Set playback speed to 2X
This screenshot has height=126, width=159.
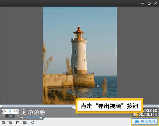click(x=16, y=111)
